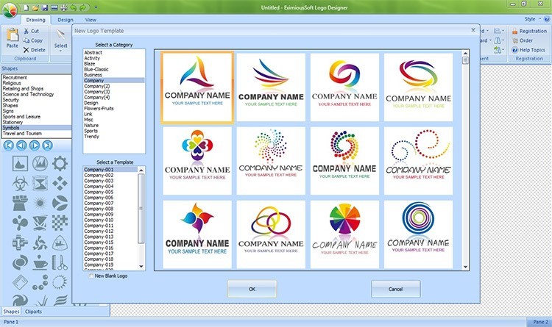Select the Abstract category in list
This screenshot has width=552, height=327.
pos(93,53)
